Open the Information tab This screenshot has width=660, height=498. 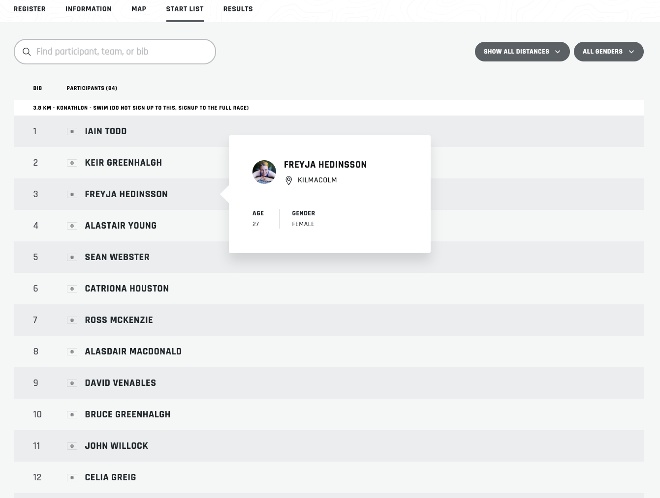tap(89, 9)
